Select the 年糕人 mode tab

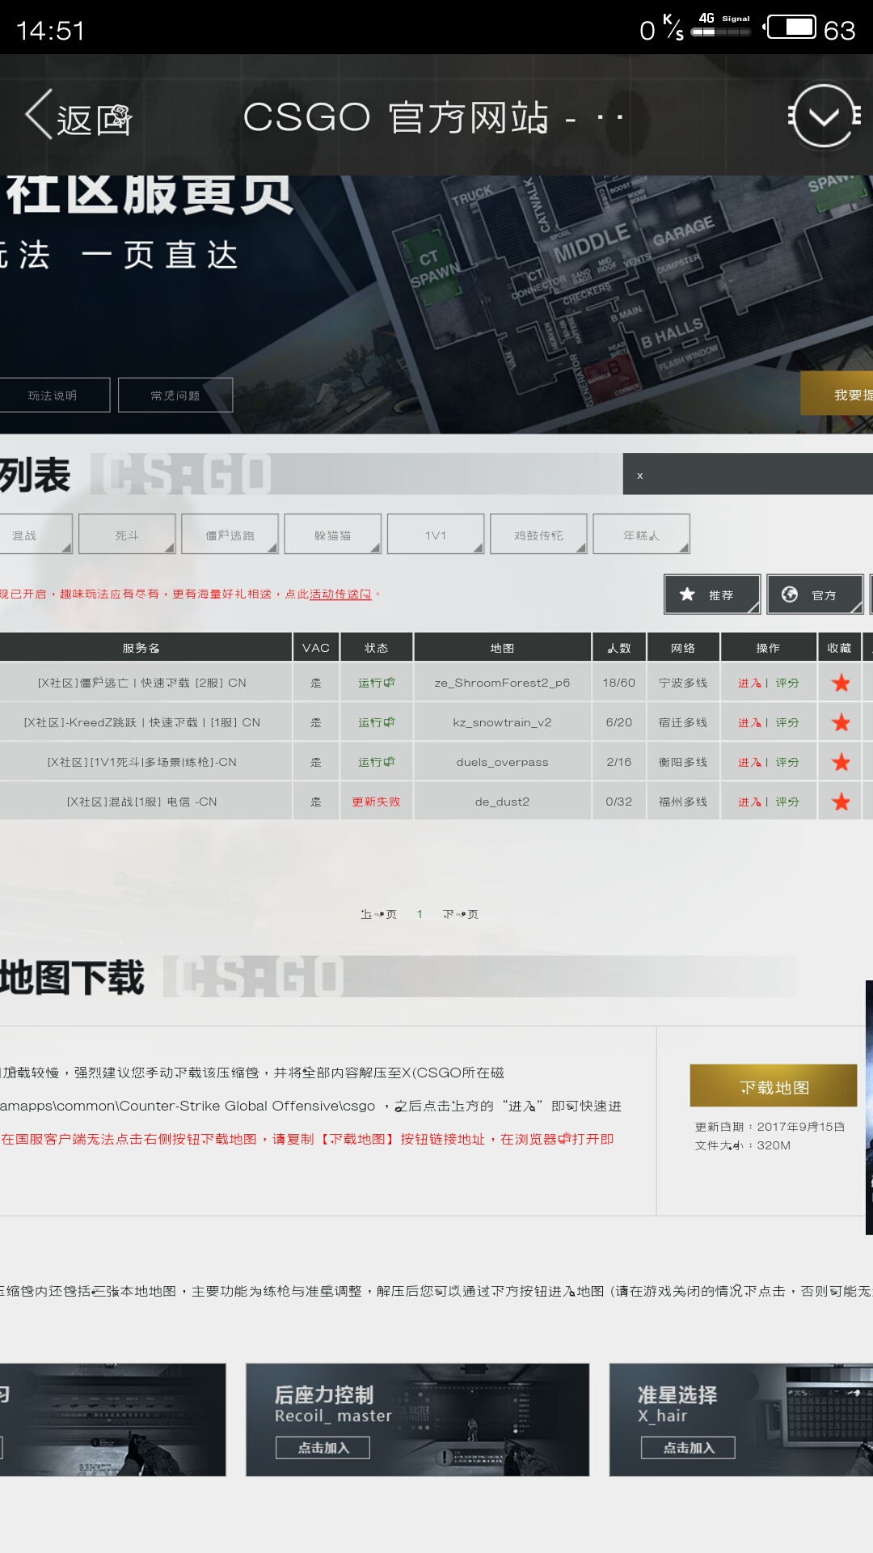pos(642,535)
